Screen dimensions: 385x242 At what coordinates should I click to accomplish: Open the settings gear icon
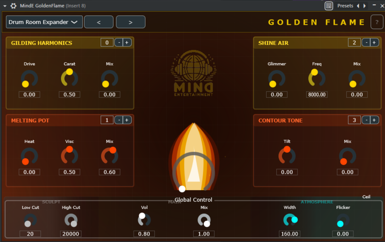(13, 5)
